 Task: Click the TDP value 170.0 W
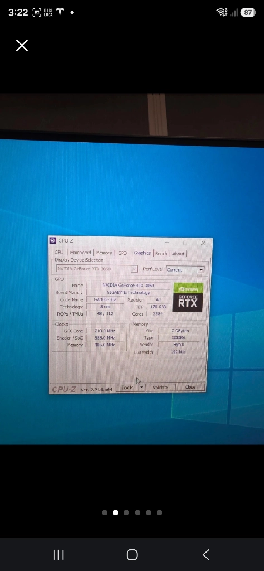[x=159, y=307]
